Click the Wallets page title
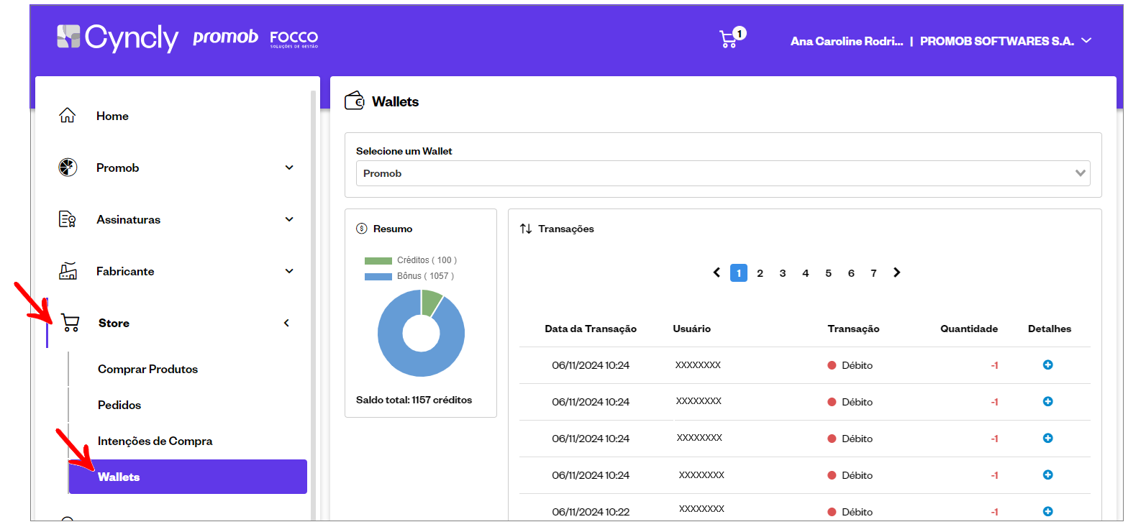This screenshot has width=1128, height=527. (x=396, y=101)
